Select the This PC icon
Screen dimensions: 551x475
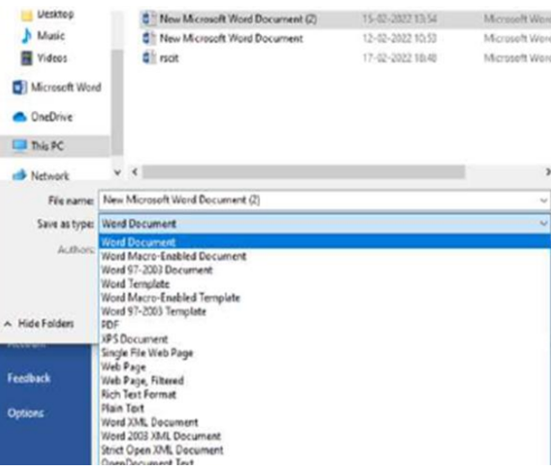(x=19, y=146)
